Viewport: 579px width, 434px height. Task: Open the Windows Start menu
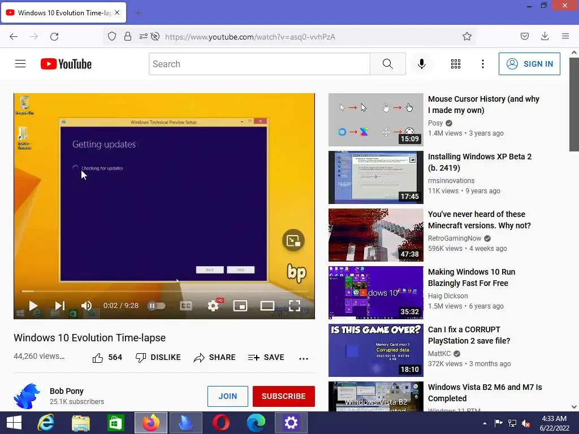point(14,423)
